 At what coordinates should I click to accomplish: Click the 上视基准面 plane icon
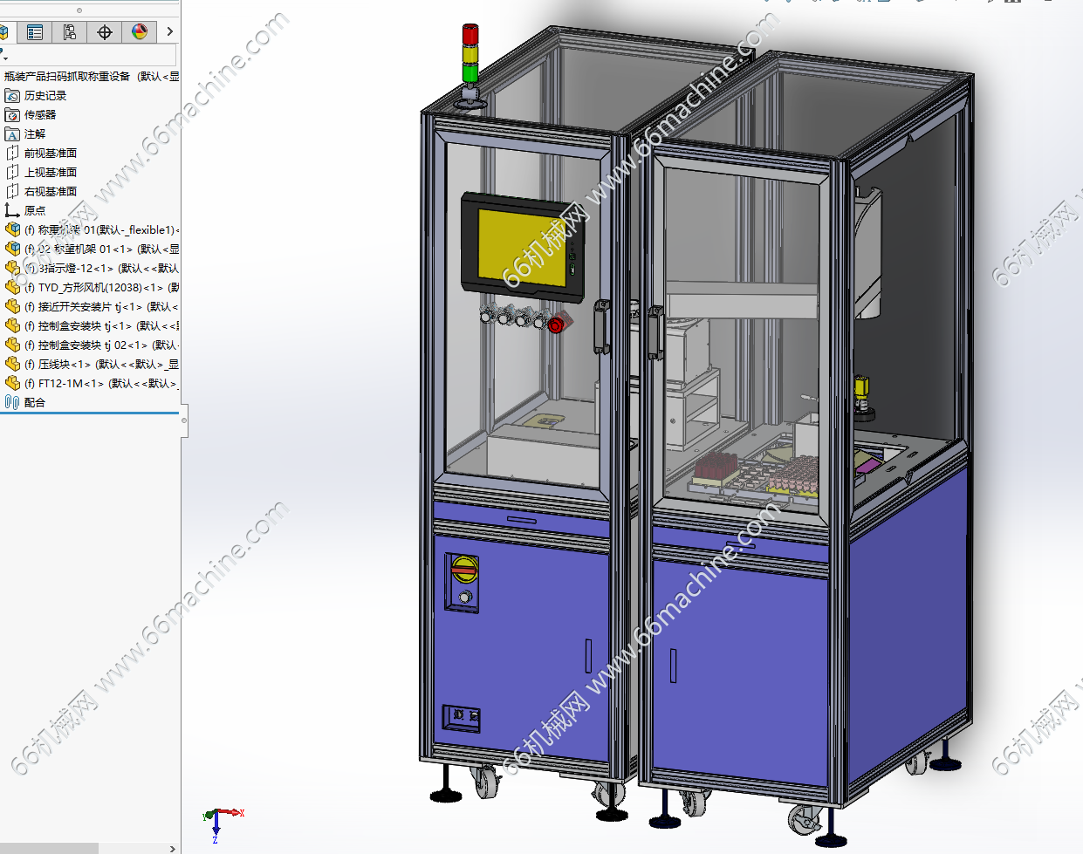click(12, 173)
